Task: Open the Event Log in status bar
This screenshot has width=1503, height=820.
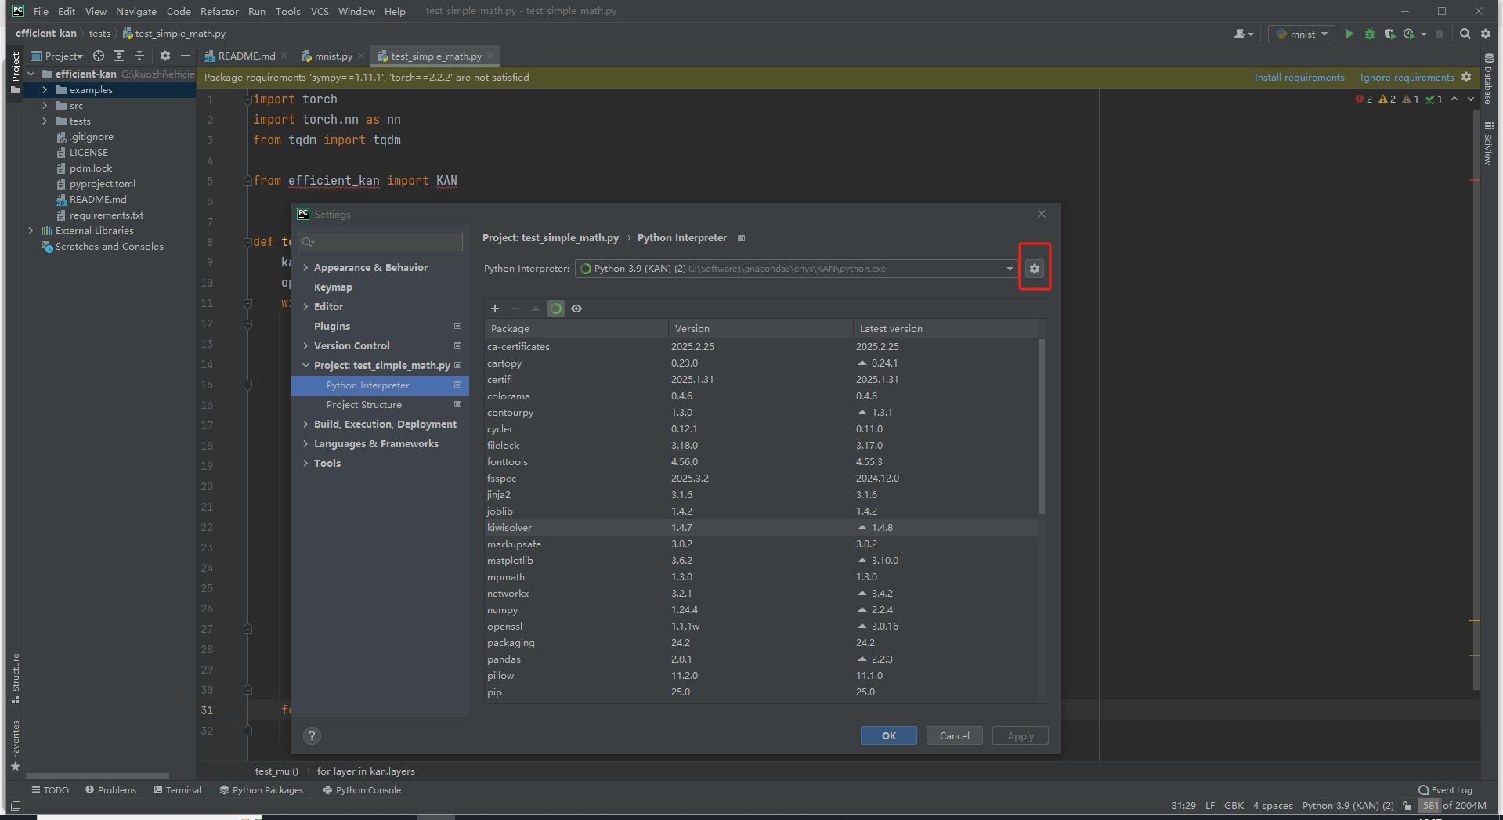Action: (x=1445, y=790)
